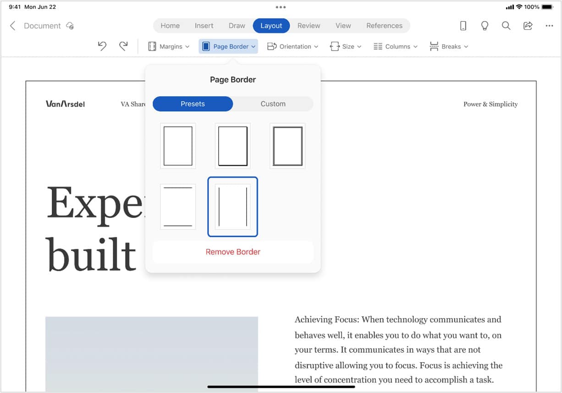
Task: Click the Redo arrow icon
Action: coord(123,46)
